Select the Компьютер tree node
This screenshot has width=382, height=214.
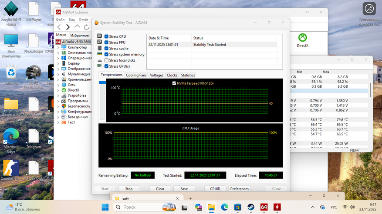(77, 47)
